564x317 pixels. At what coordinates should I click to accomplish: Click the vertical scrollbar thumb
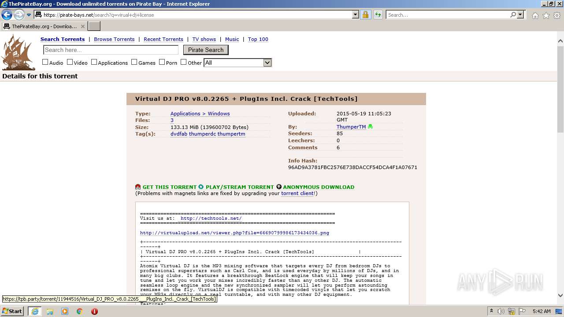click(560, 88)
